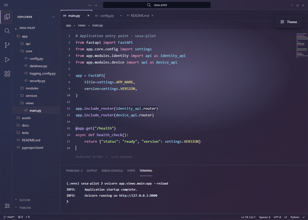
Task: Click line number 12 in the gutter
Action: coord(68,108)
